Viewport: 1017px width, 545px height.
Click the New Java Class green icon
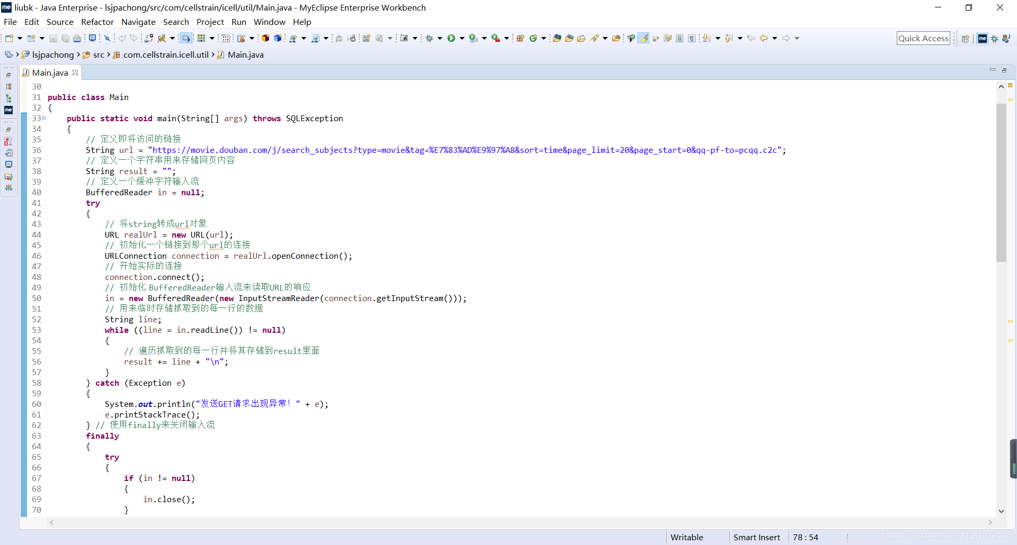[x=533, y=38]
